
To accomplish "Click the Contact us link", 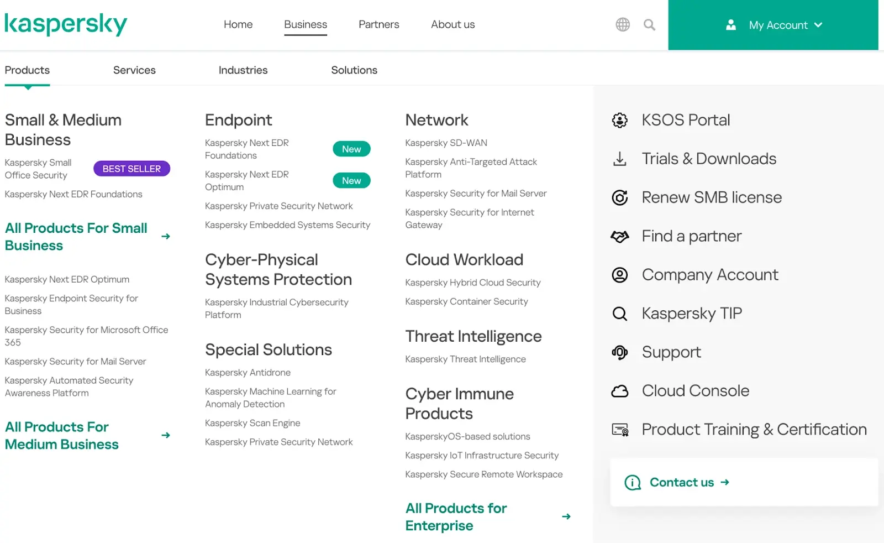I will point(682,482).
